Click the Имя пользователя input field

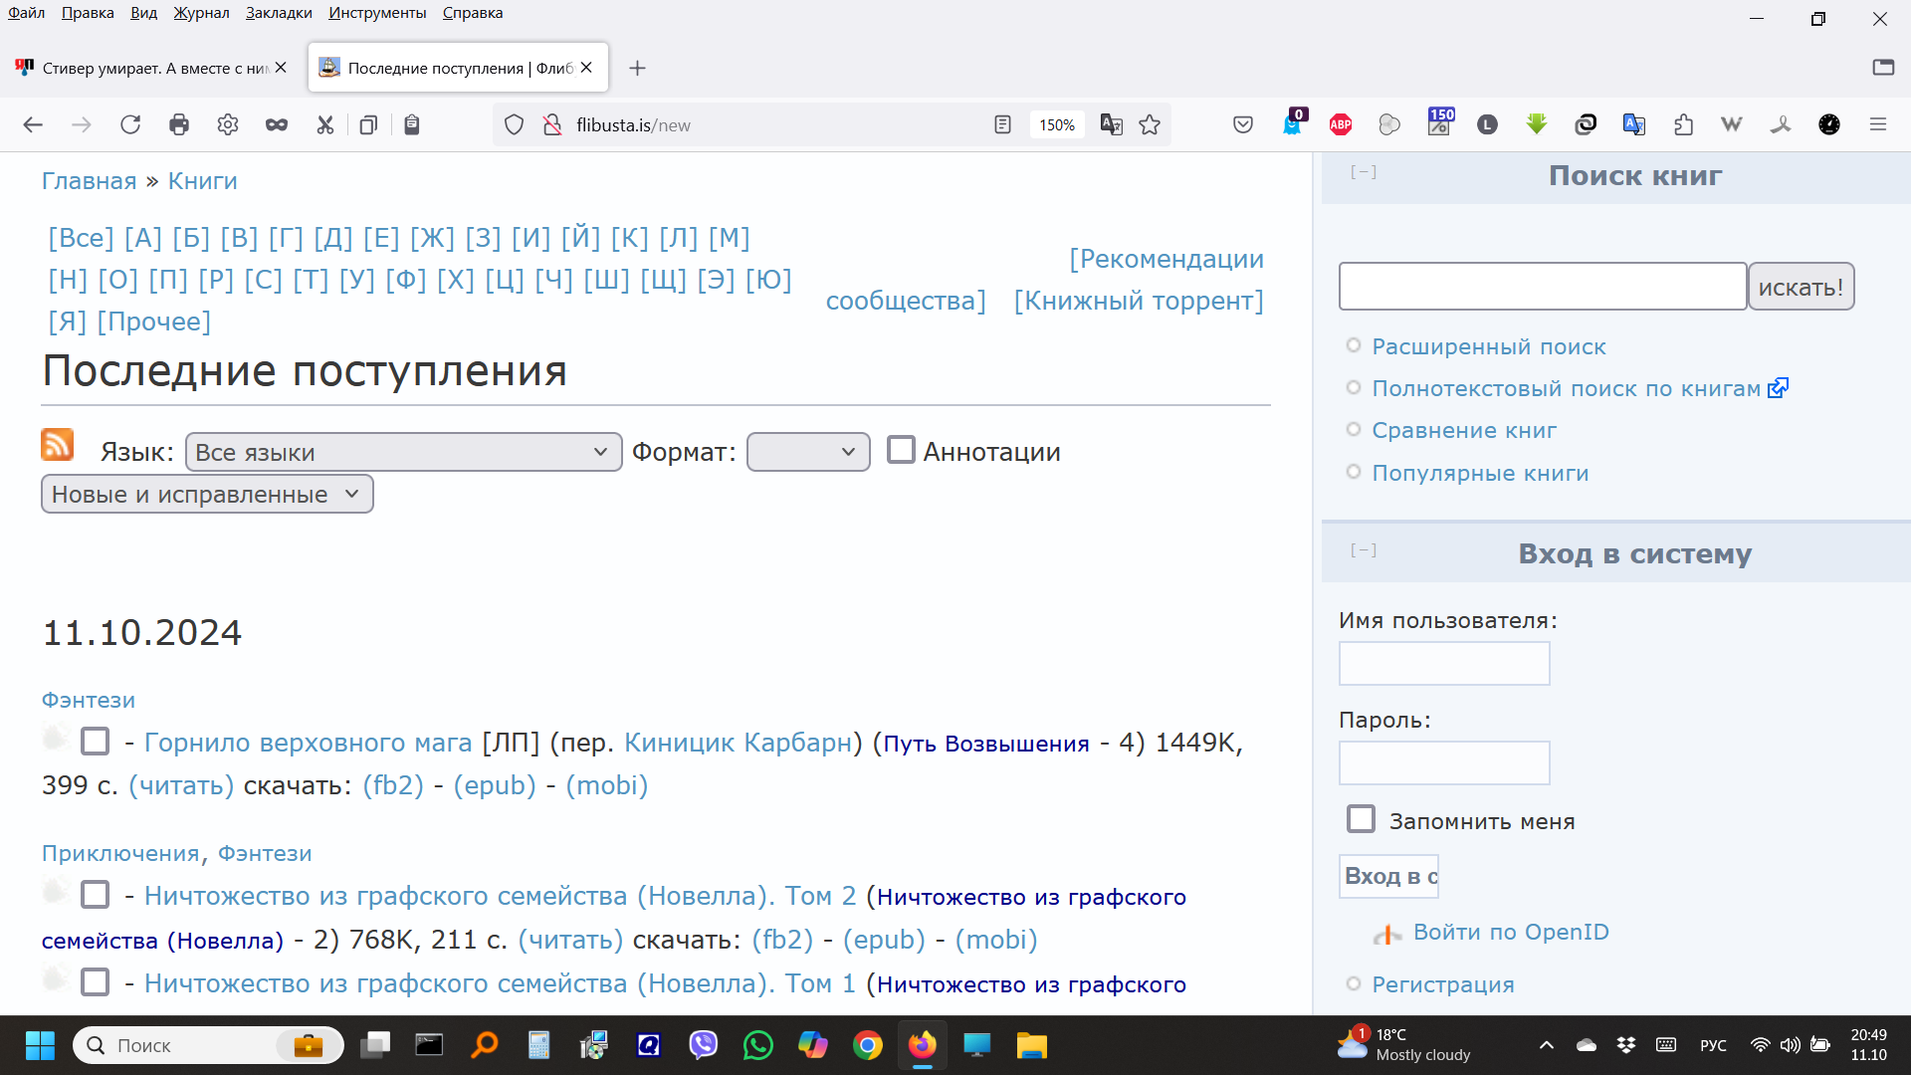[x=1443, y=663]
